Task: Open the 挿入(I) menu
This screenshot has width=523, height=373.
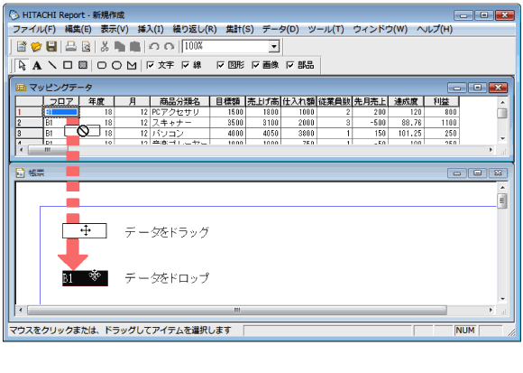Action: tap(151, 30)
